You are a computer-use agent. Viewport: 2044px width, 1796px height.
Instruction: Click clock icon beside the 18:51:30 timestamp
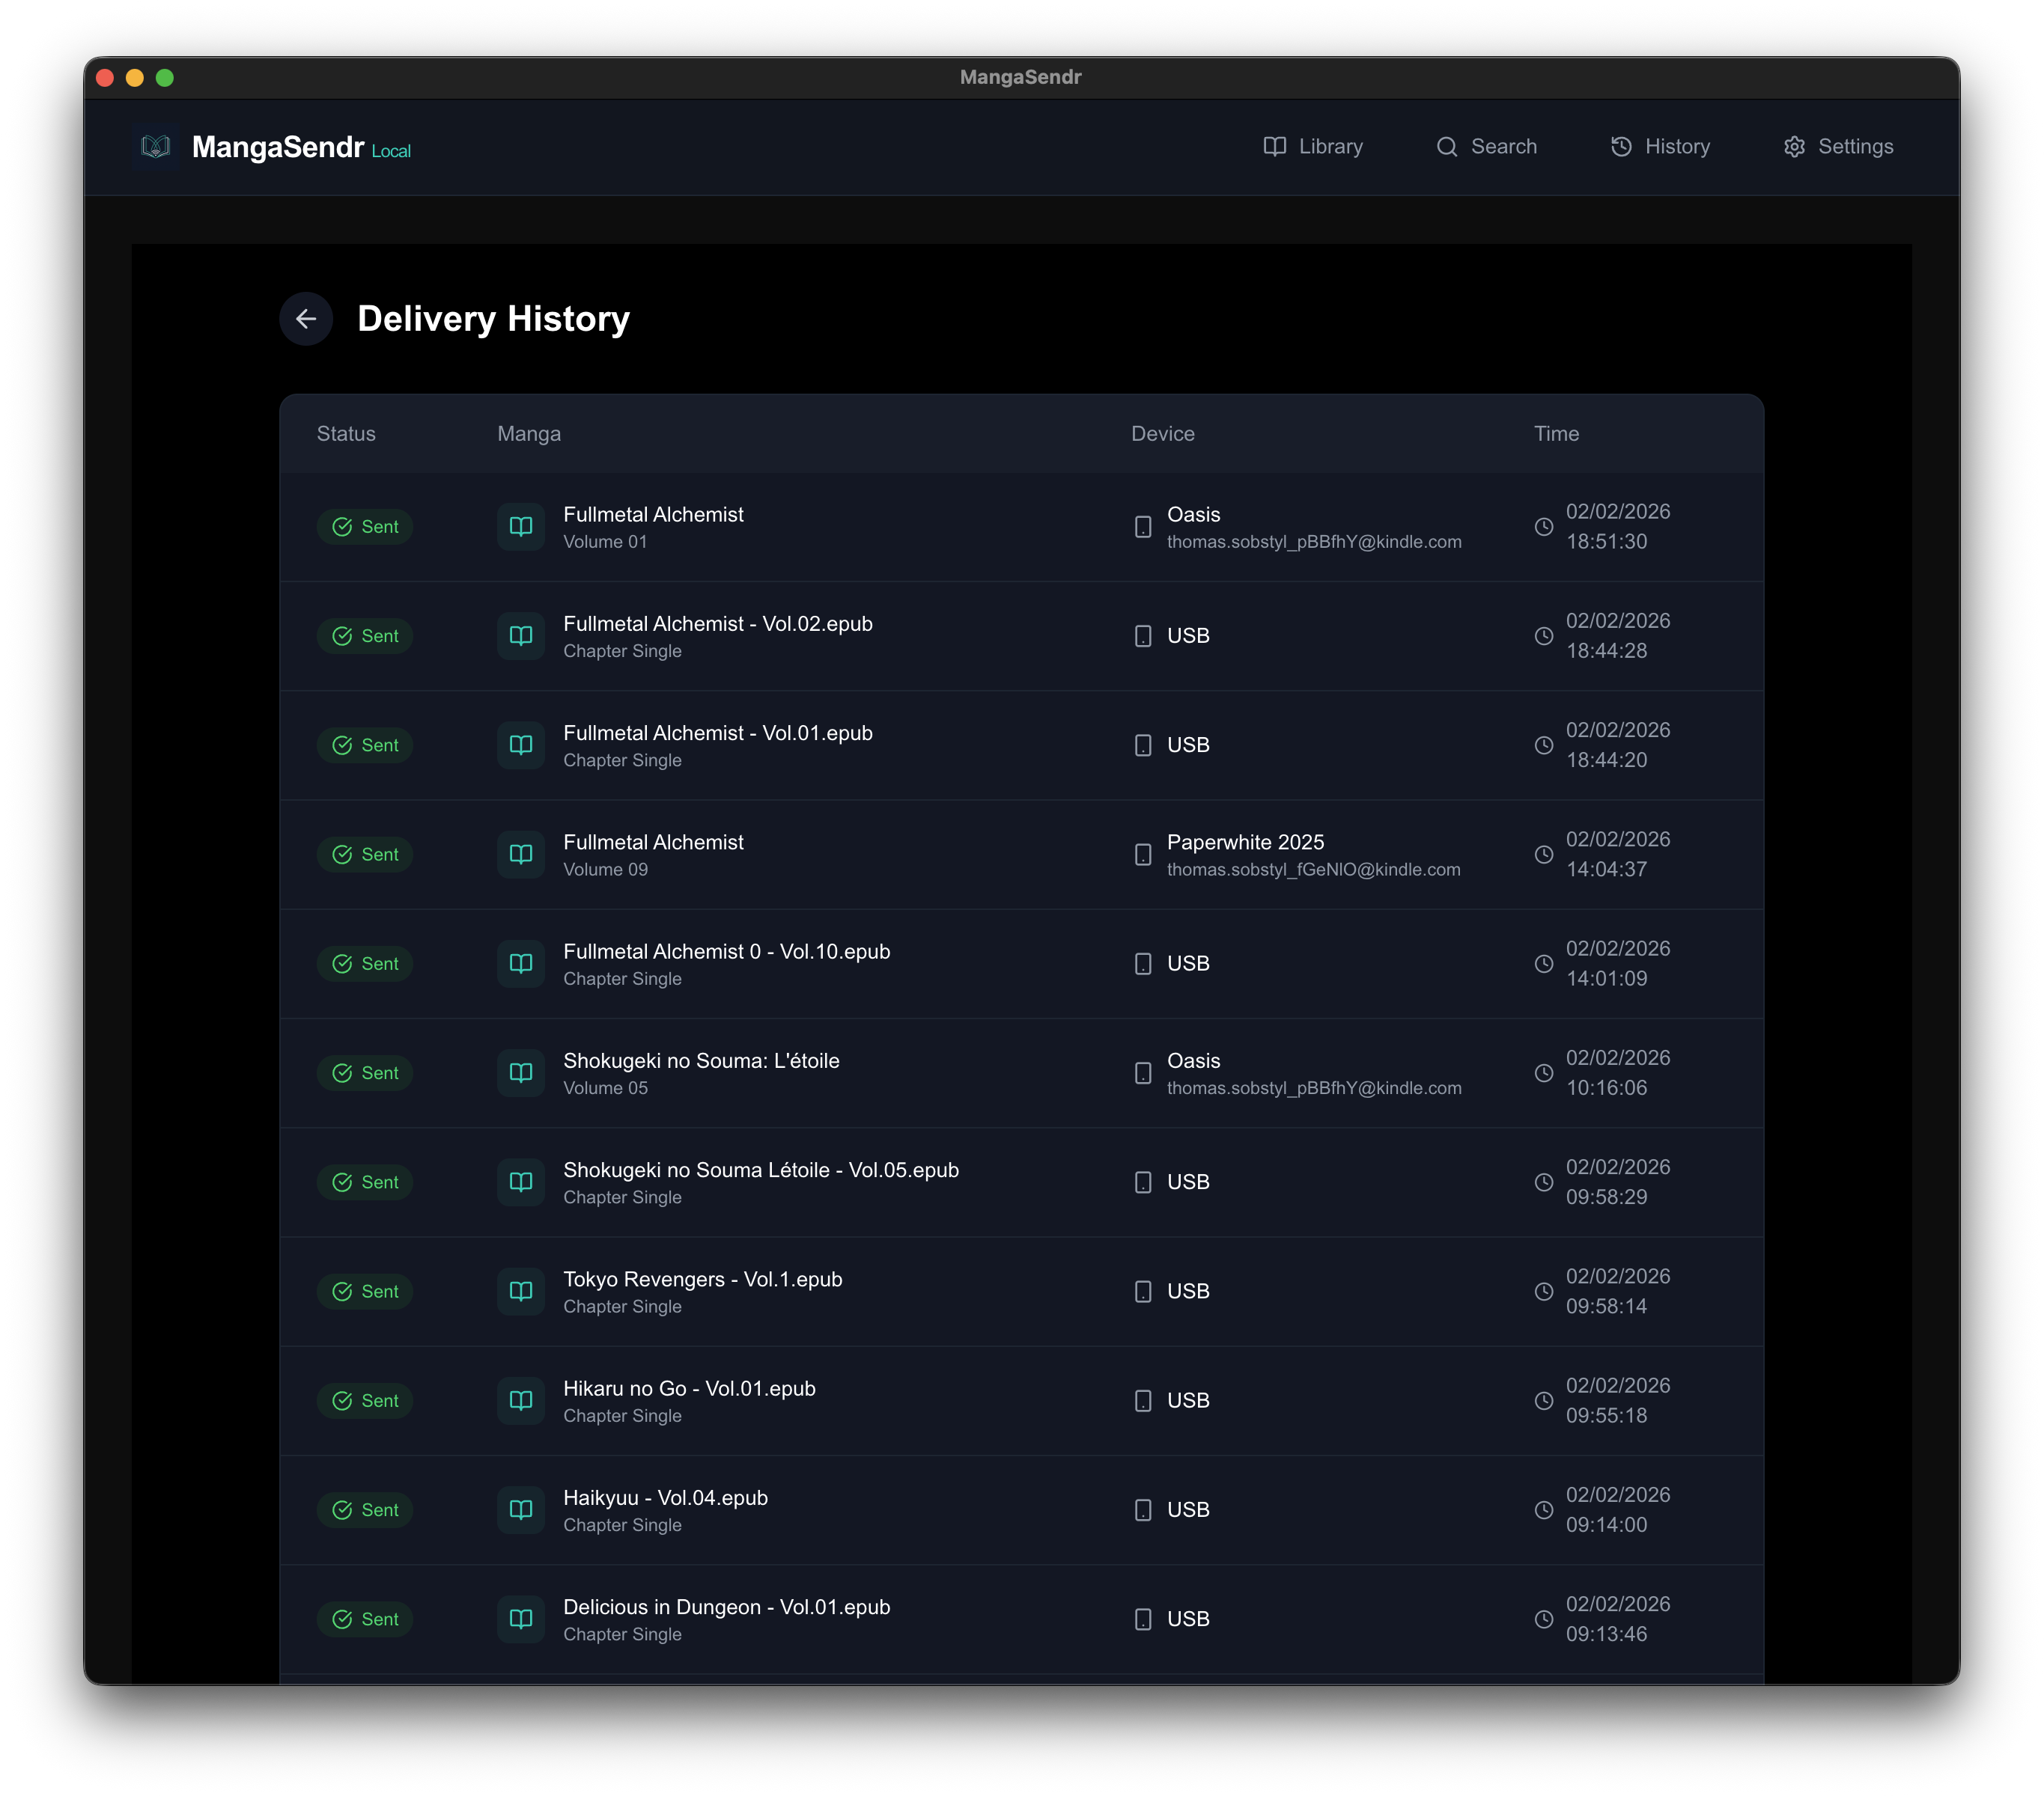click(1544, 527)
